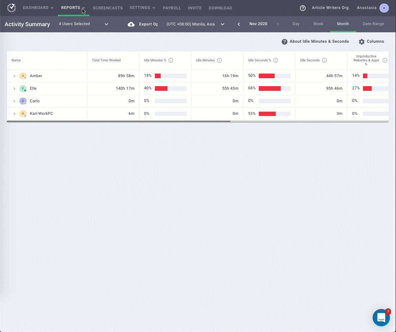Go to the previous month arrow

tap(239, 24)
